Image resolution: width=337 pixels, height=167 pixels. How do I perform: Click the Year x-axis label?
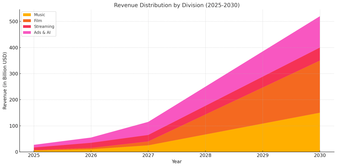(x=177, y=162)
